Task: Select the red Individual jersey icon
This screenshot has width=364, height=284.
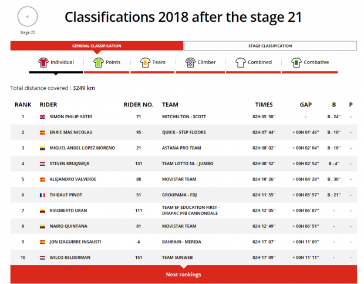Action: [43, 62]
